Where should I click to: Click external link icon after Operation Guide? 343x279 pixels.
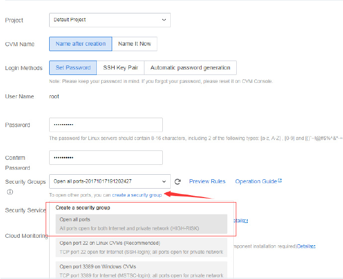click(x=280, y=181)
